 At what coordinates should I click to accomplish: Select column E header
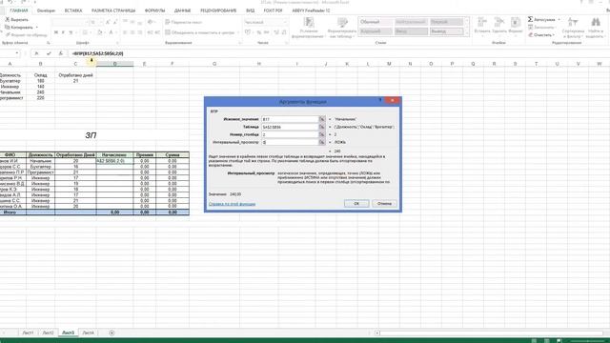(144, 64)
